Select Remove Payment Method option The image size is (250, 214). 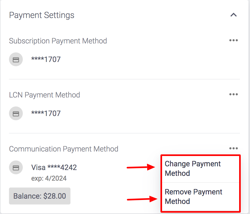(x=201, y=197)
